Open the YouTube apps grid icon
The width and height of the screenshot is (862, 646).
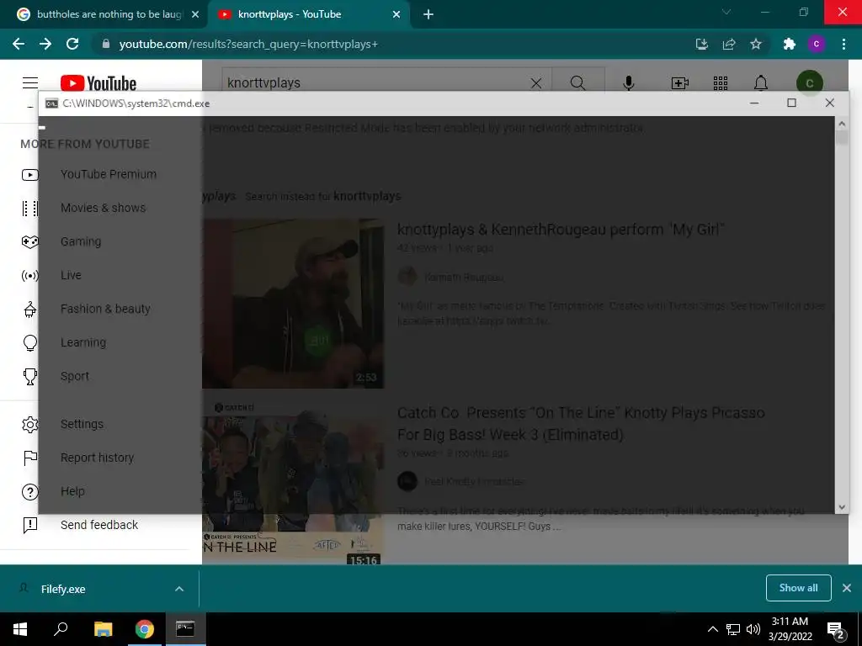pyautogui.click(x=721, y=83)
